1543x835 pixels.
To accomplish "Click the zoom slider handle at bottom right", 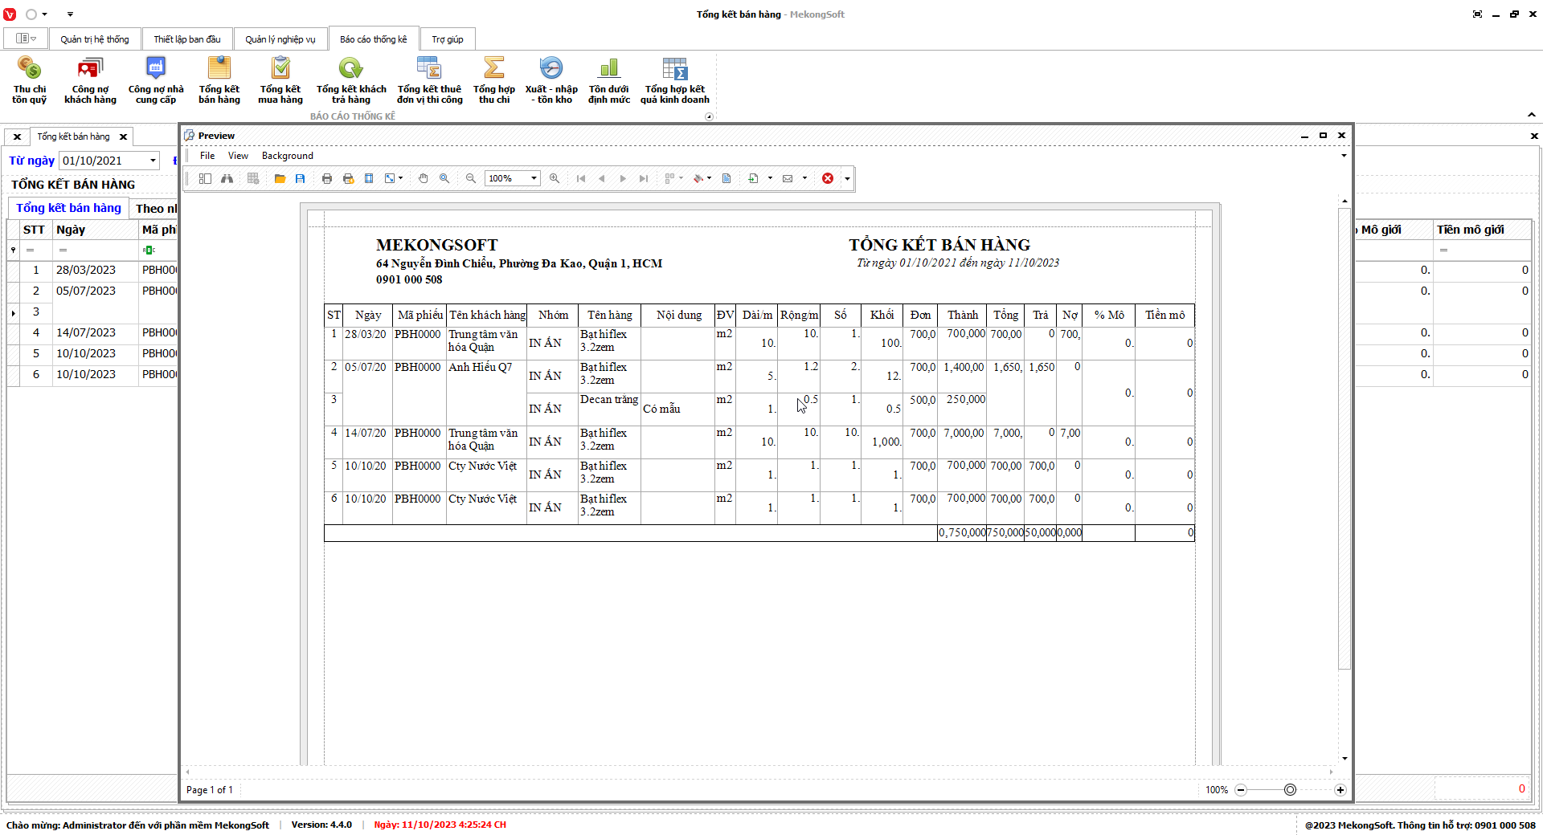I will (1290, 790).
